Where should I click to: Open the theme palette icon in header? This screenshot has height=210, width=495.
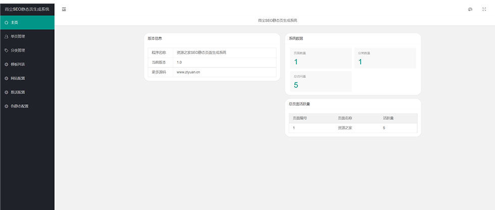tap(470, 9)
